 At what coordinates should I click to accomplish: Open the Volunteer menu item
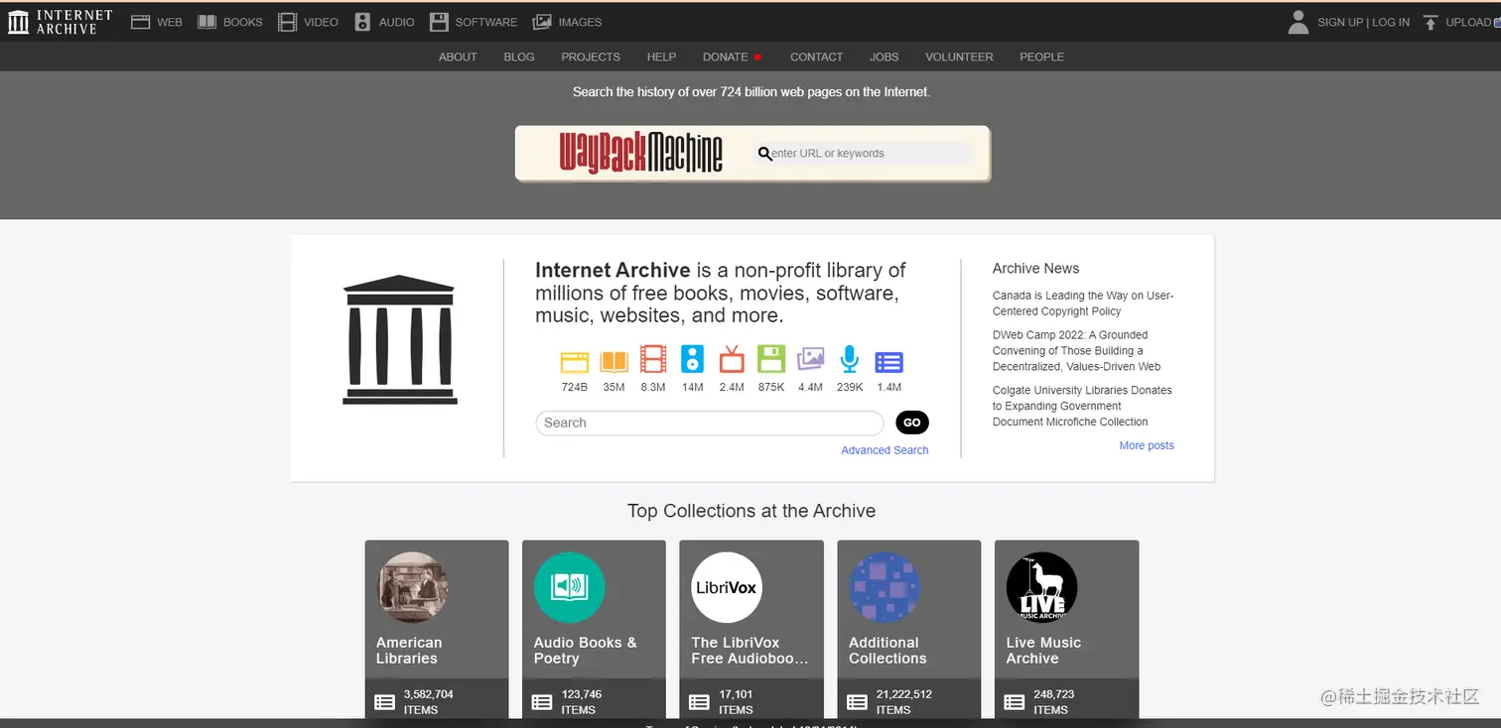coord(959,57)
